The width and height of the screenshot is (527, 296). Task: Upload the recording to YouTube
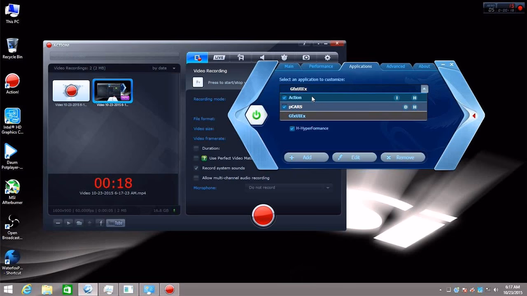[x=116, y=223]
